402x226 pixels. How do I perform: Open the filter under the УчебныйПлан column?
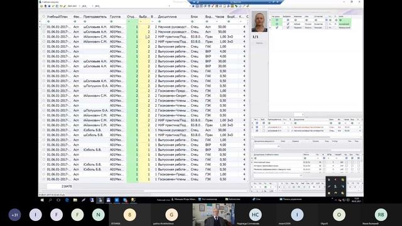(x=49, y=21)
